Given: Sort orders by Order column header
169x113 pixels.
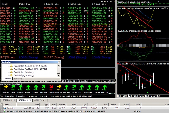Looking at the screenshot, I should tap(9, 105).
